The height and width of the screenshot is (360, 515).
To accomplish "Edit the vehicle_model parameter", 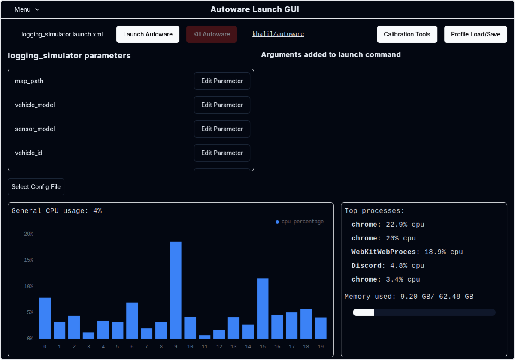I will 222,105.
